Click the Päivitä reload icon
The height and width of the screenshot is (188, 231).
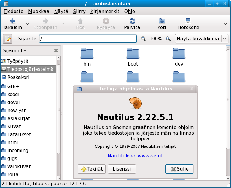pos(132,21)
